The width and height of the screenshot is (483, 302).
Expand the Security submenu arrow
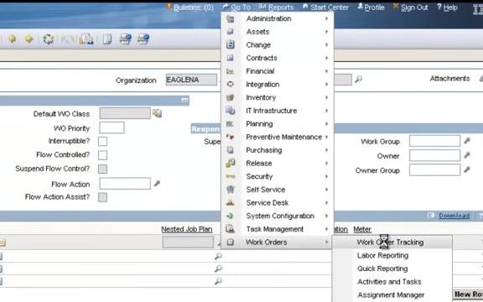[326, 176]
